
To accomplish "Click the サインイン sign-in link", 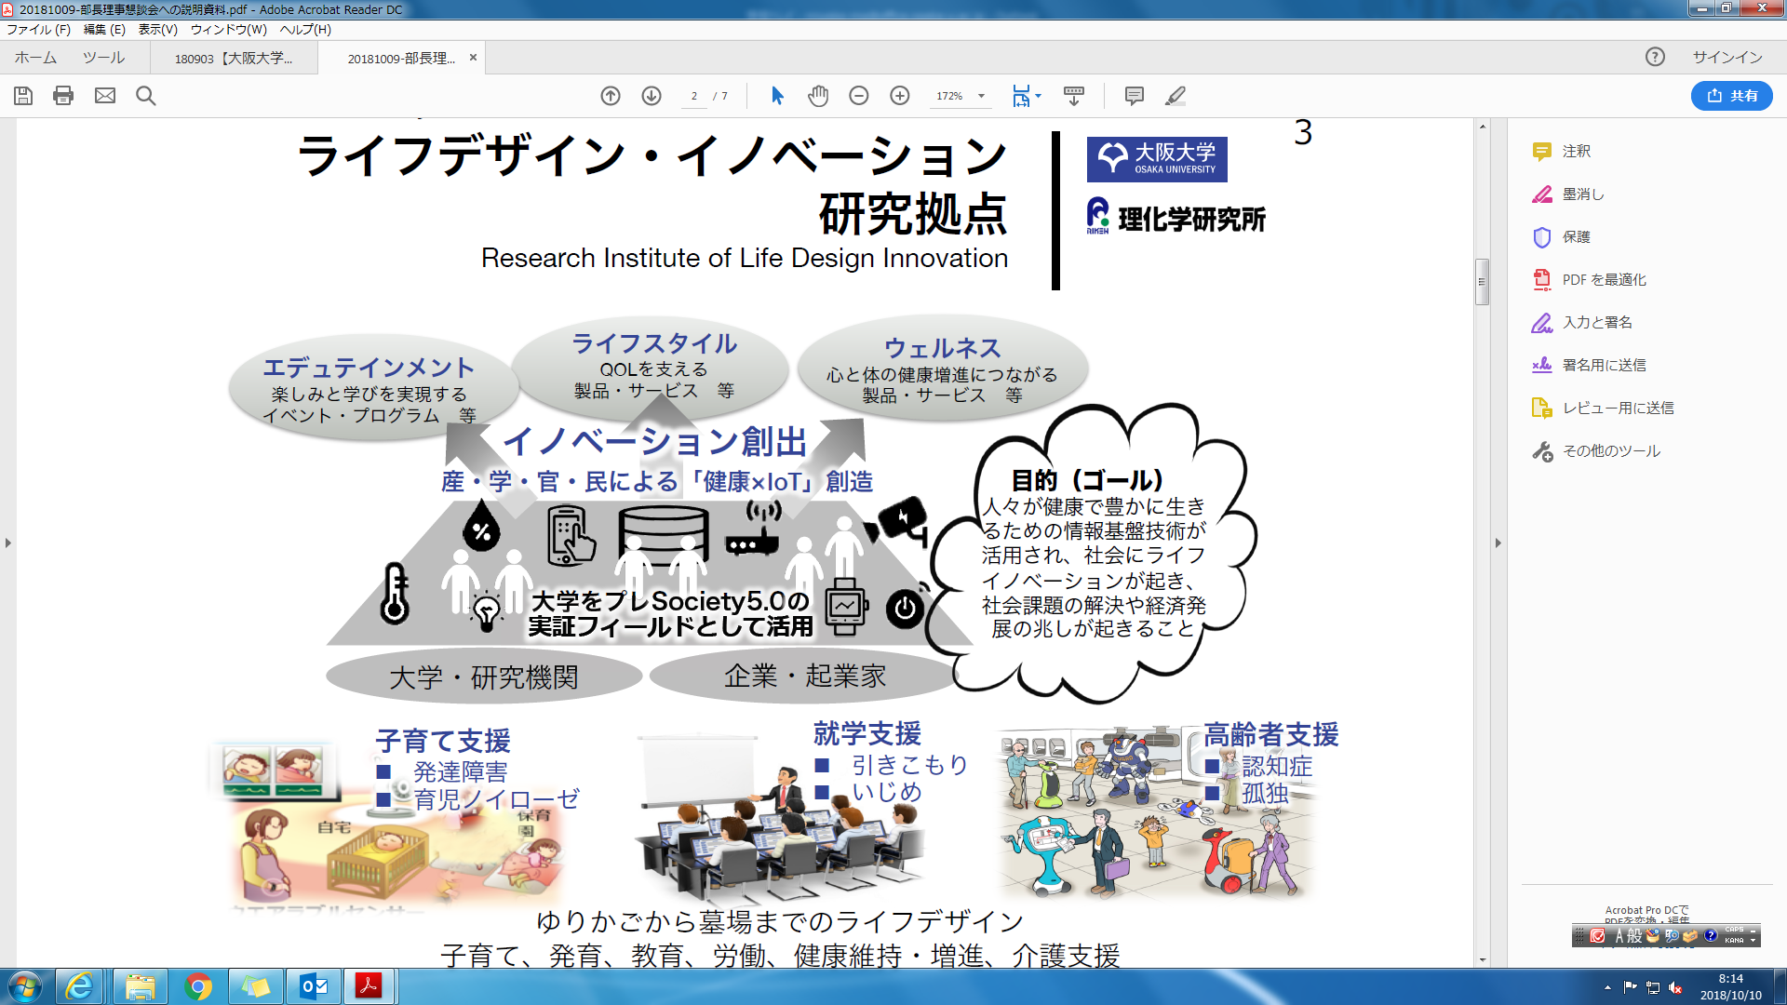I will (x=1727, y=57).
